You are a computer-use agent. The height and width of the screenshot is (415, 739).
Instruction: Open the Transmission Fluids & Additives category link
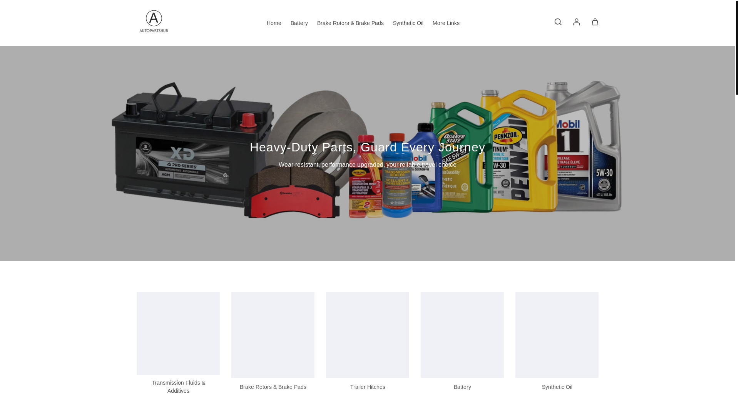click(x=178, y=387)
